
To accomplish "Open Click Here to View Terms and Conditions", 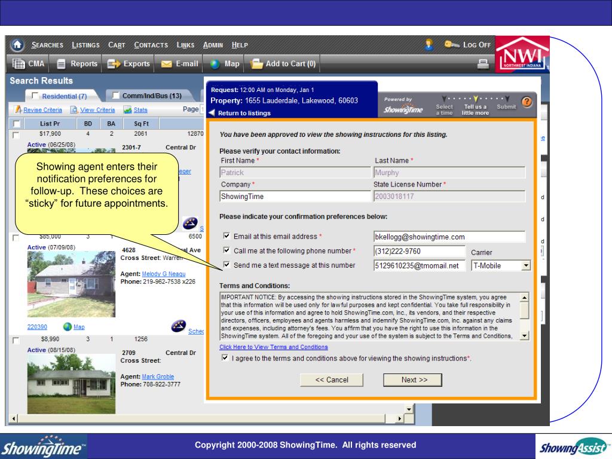I will (274, 347).
